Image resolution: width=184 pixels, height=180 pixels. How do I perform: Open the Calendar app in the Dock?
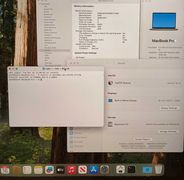coord(5,170)
